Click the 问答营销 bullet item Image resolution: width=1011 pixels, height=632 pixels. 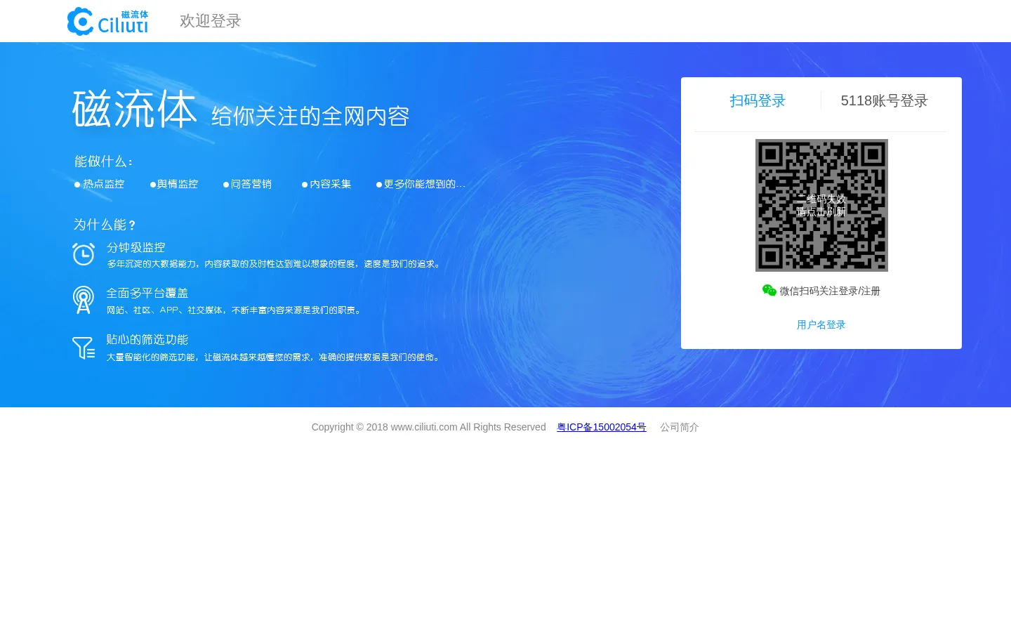tap(248, 184)
